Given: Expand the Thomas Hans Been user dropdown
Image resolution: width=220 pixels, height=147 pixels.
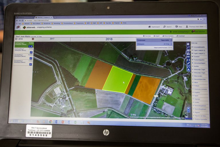Looking at the screenshot, I should coord(195,27).
